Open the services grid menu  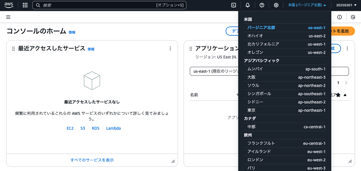point(25,5)
